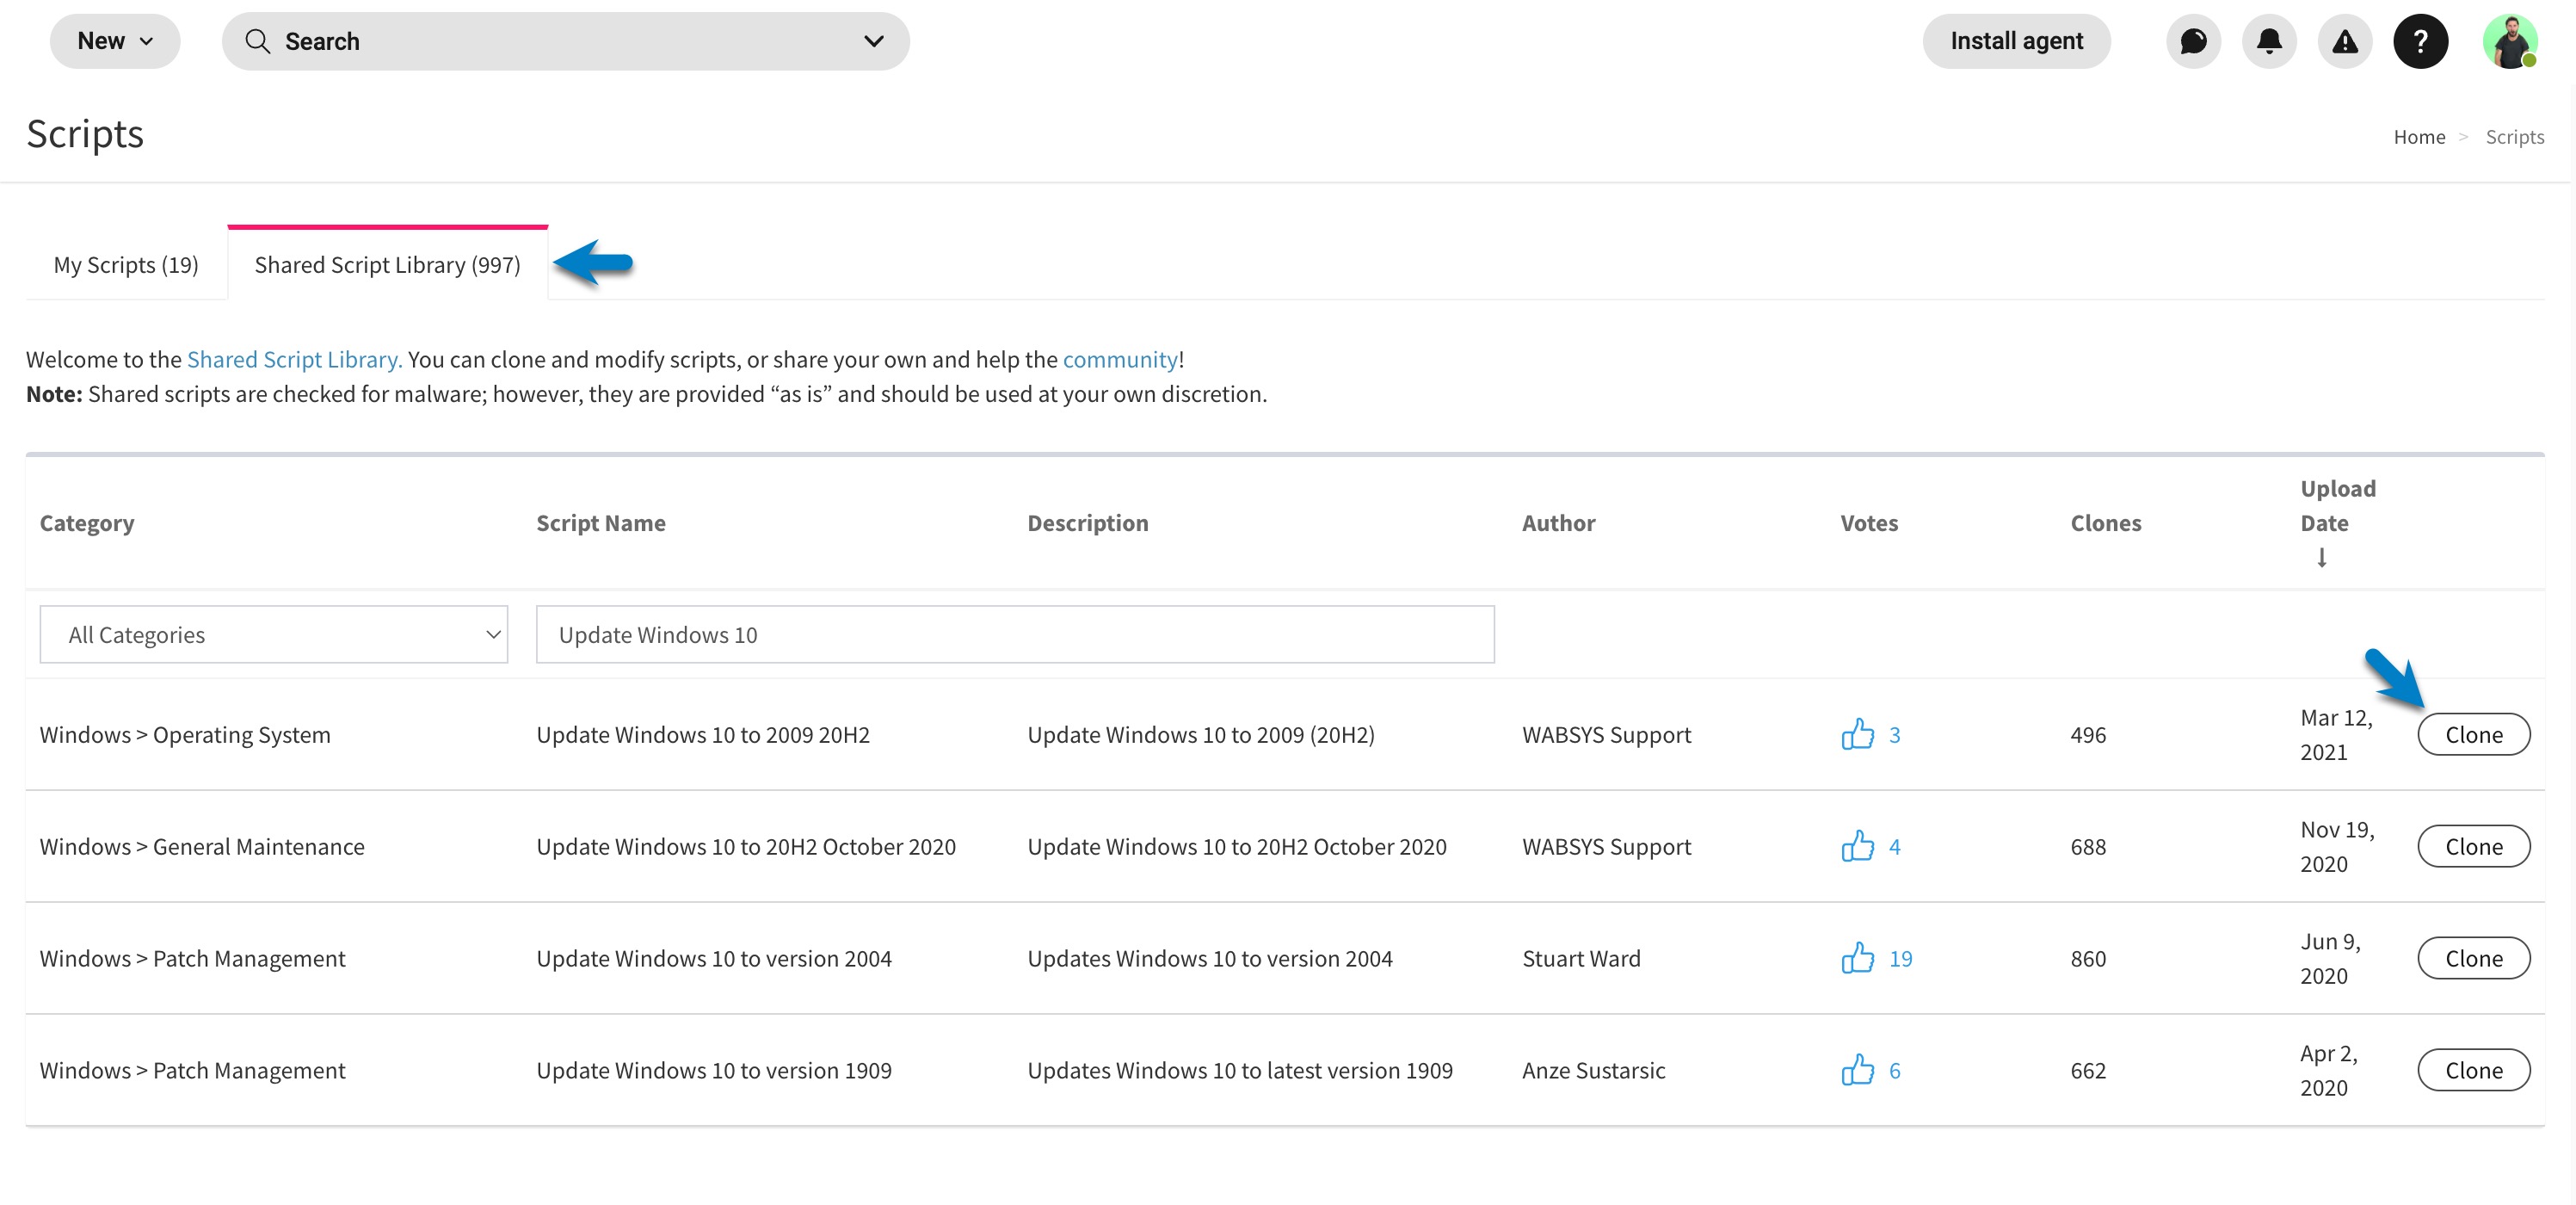This screenshot has width=2576, height=1205.
Task: Open the chat messages icon
Action: [x=2193, y=41]
